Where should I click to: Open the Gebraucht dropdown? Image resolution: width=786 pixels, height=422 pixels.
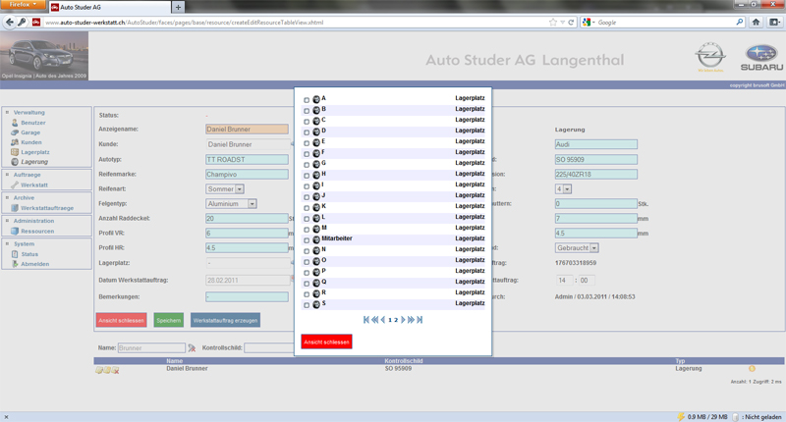[x=577, y=247]
